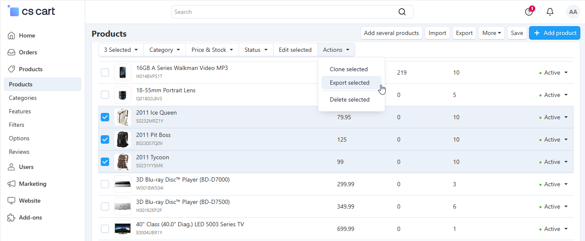Check the 16GB A Series Walkman checkbox
This screenshot has width=585, height=241.
tap(105, 72)
